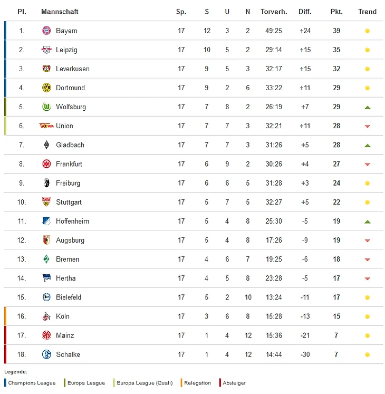Open the Hoffenheim team link

72,221
